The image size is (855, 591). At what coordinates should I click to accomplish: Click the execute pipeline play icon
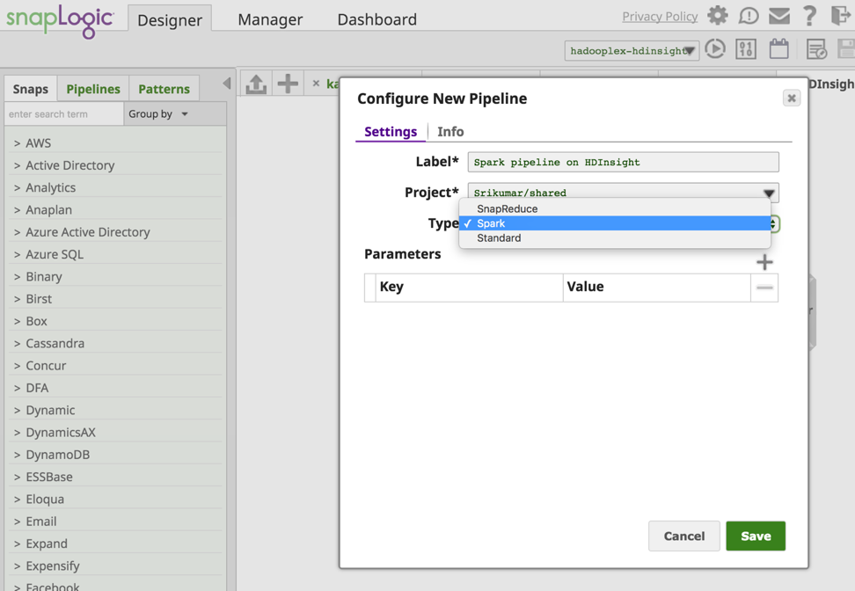tap(715, 49)
